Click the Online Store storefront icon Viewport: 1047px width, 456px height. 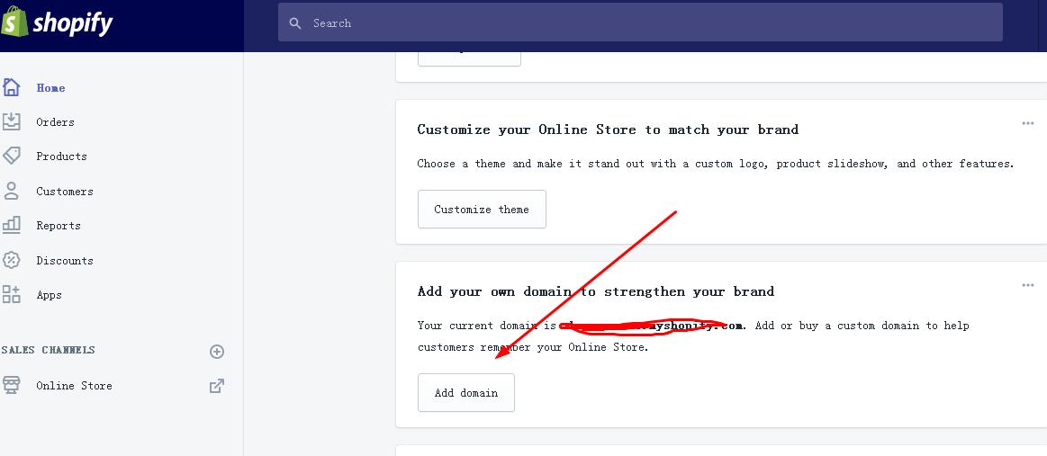tap(12, 385)
